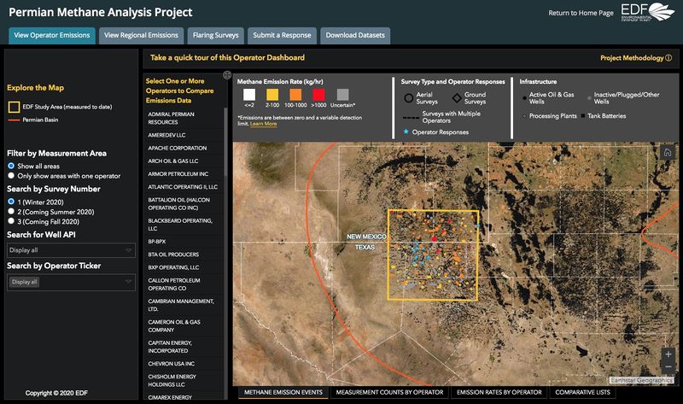Choose survey number 2 (Coming Summer 2020)
This screenshot has height=404, width=683.
click(10, 210)
